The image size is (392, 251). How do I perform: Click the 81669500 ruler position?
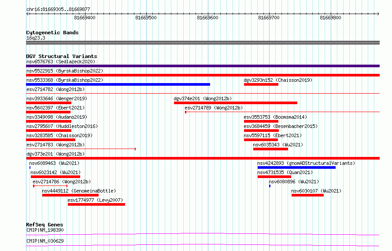pyautogui.click(x=146, y=18)
